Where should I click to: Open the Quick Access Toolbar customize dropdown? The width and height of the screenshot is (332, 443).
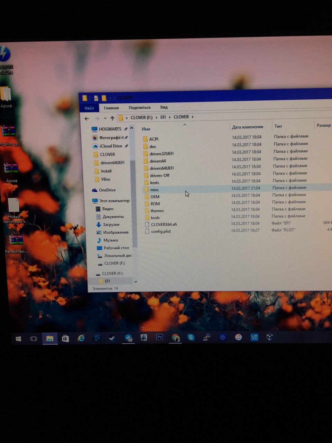[x=110, y=98]
